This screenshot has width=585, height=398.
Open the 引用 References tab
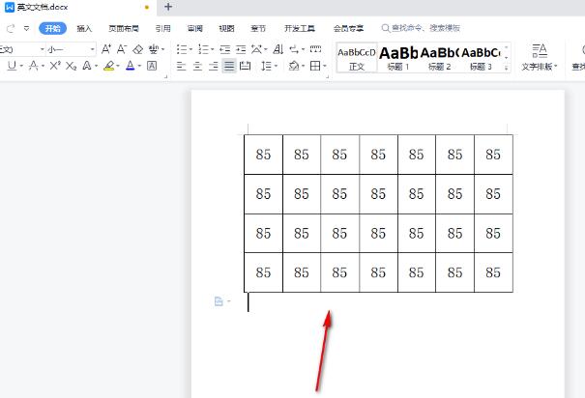click(x=163, y=28)
